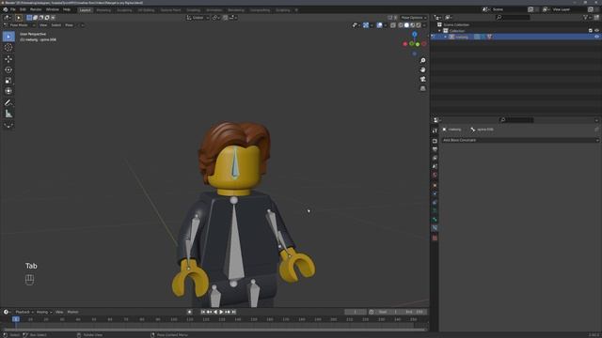This screenshot has width=602, height=338.
Task: Open the viewport View menu
Action: tap(43, 25)
